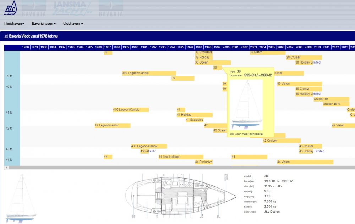Click the sailboat image inside the tooltip
355x224 pixels.
[x=246, y=105]
